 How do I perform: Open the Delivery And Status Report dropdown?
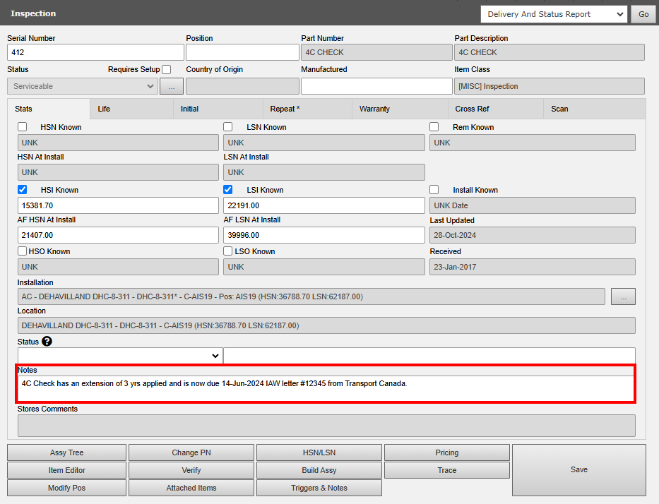tap(554, 14)
